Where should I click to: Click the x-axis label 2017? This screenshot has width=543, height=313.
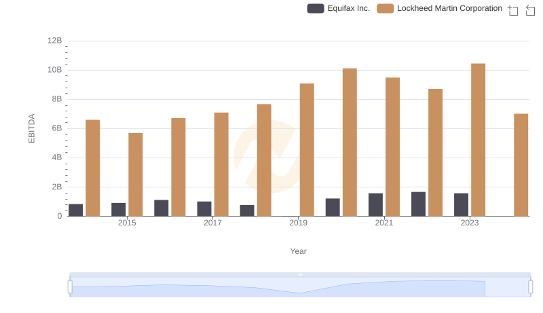[x=212, y=223]
